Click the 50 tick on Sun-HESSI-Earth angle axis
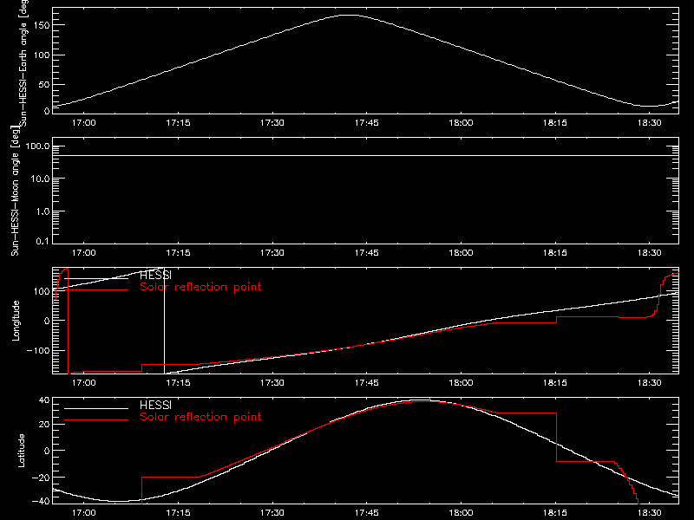This screenshot has width=694, height=520. coord(44,84)
